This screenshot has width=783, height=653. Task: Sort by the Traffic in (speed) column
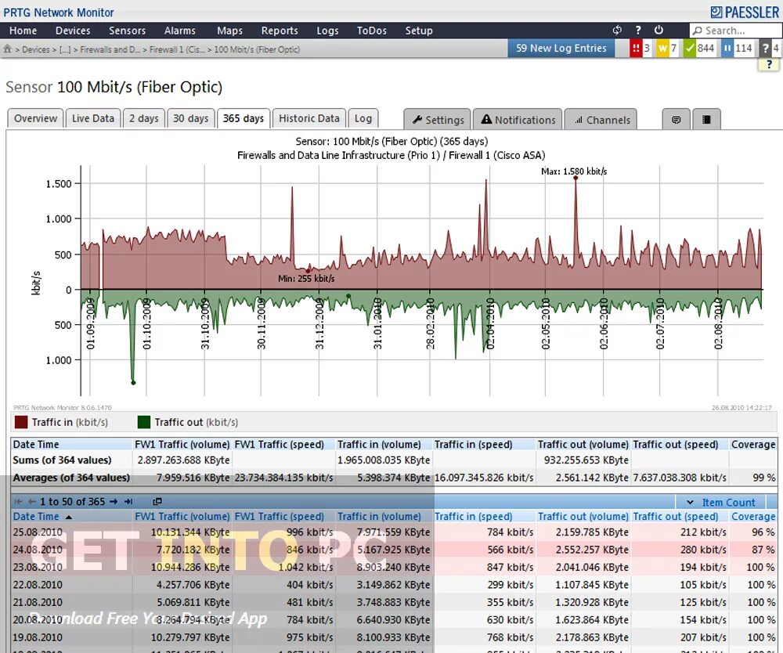pos(474,516)
